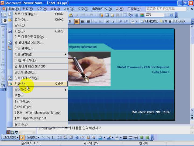Open the 52% zoom dropdown
This screenshot has height=146, width=194.
165,15
